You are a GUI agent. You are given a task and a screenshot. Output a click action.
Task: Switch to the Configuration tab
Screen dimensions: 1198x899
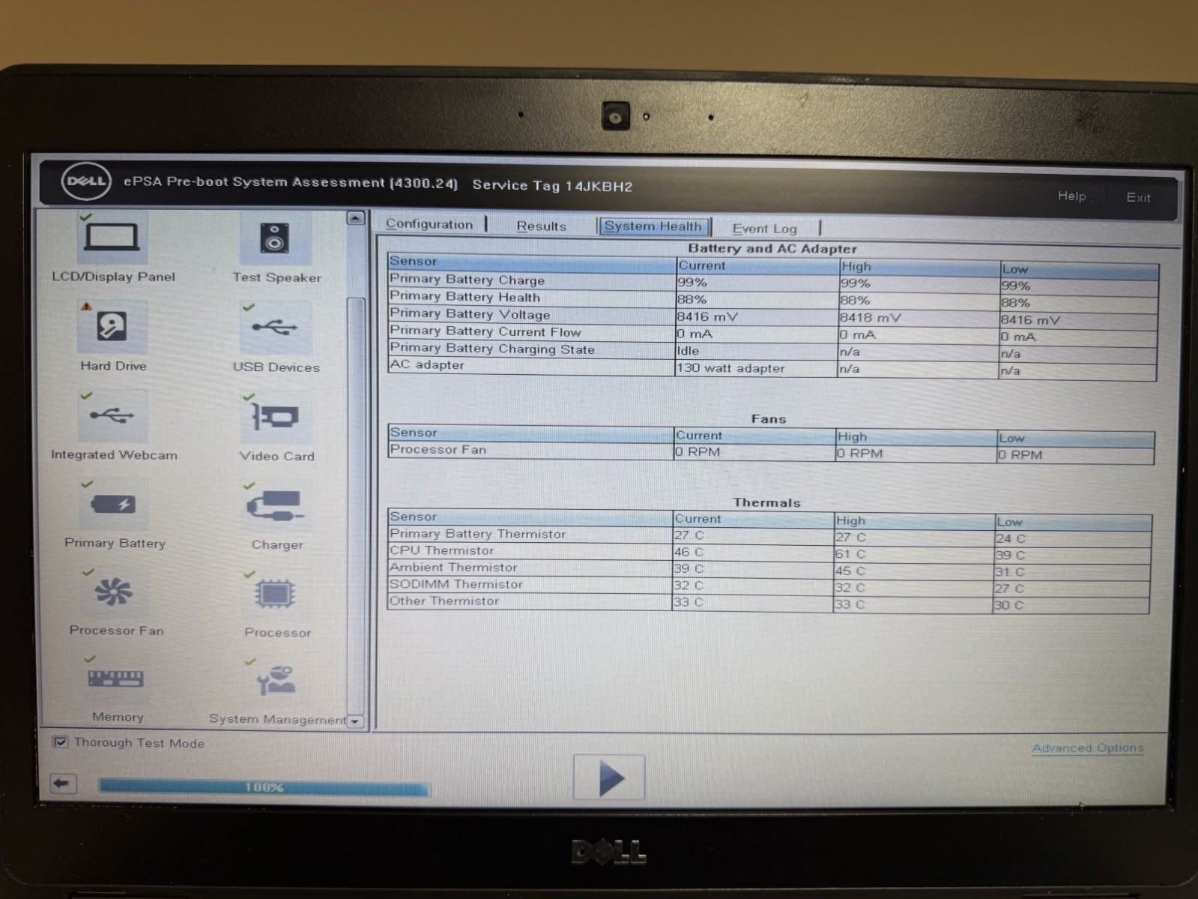tap(429, 224)
